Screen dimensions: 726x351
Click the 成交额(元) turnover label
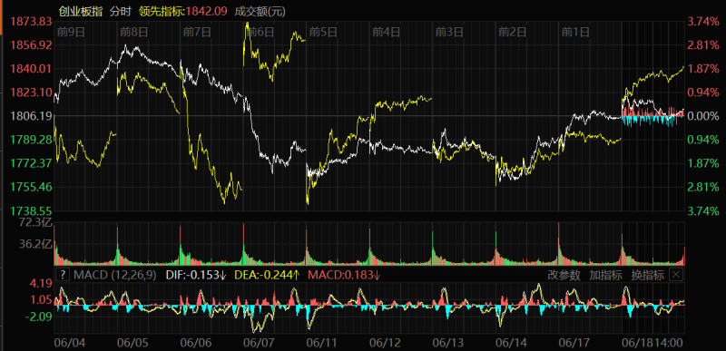point(260,12)
